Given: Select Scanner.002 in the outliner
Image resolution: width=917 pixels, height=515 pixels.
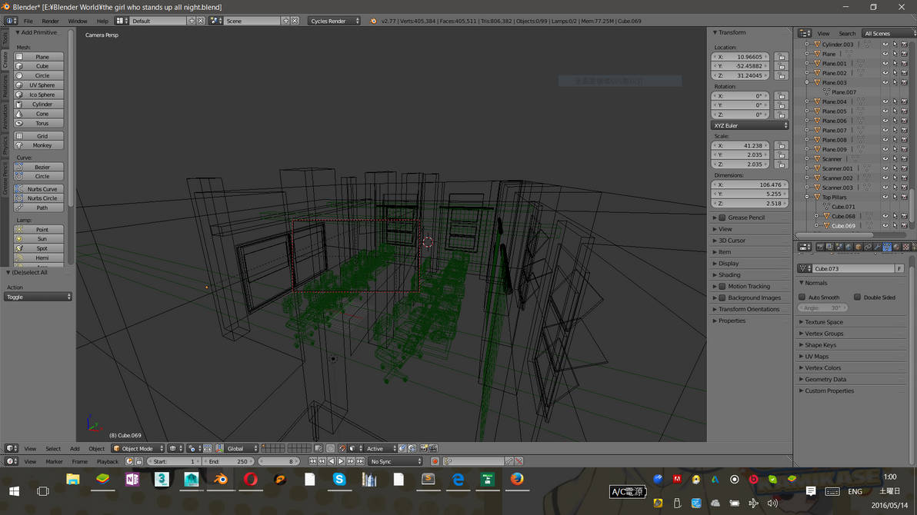Looking at the screenshot, I should [x=838, y=178].
